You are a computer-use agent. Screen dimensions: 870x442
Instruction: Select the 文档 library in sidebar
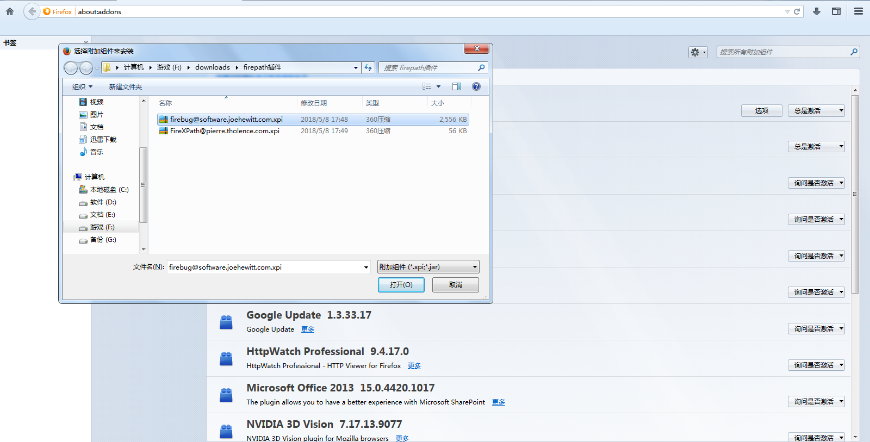click(x=97, y=127)
